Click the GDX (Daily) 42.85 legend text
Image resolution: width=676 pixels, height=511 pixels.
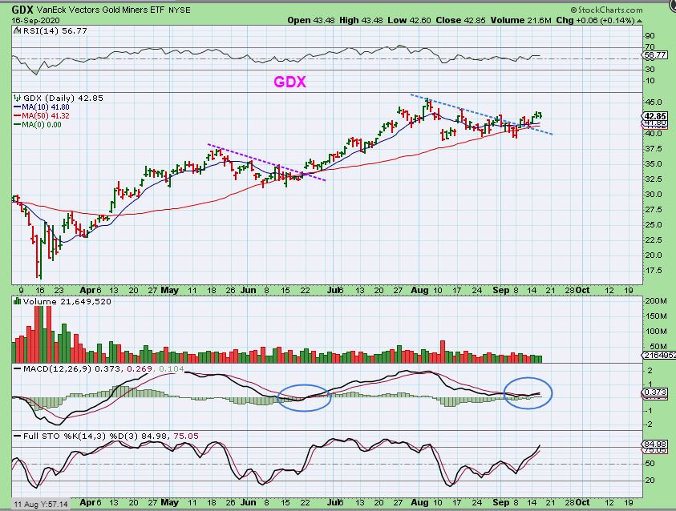(63, 99)
